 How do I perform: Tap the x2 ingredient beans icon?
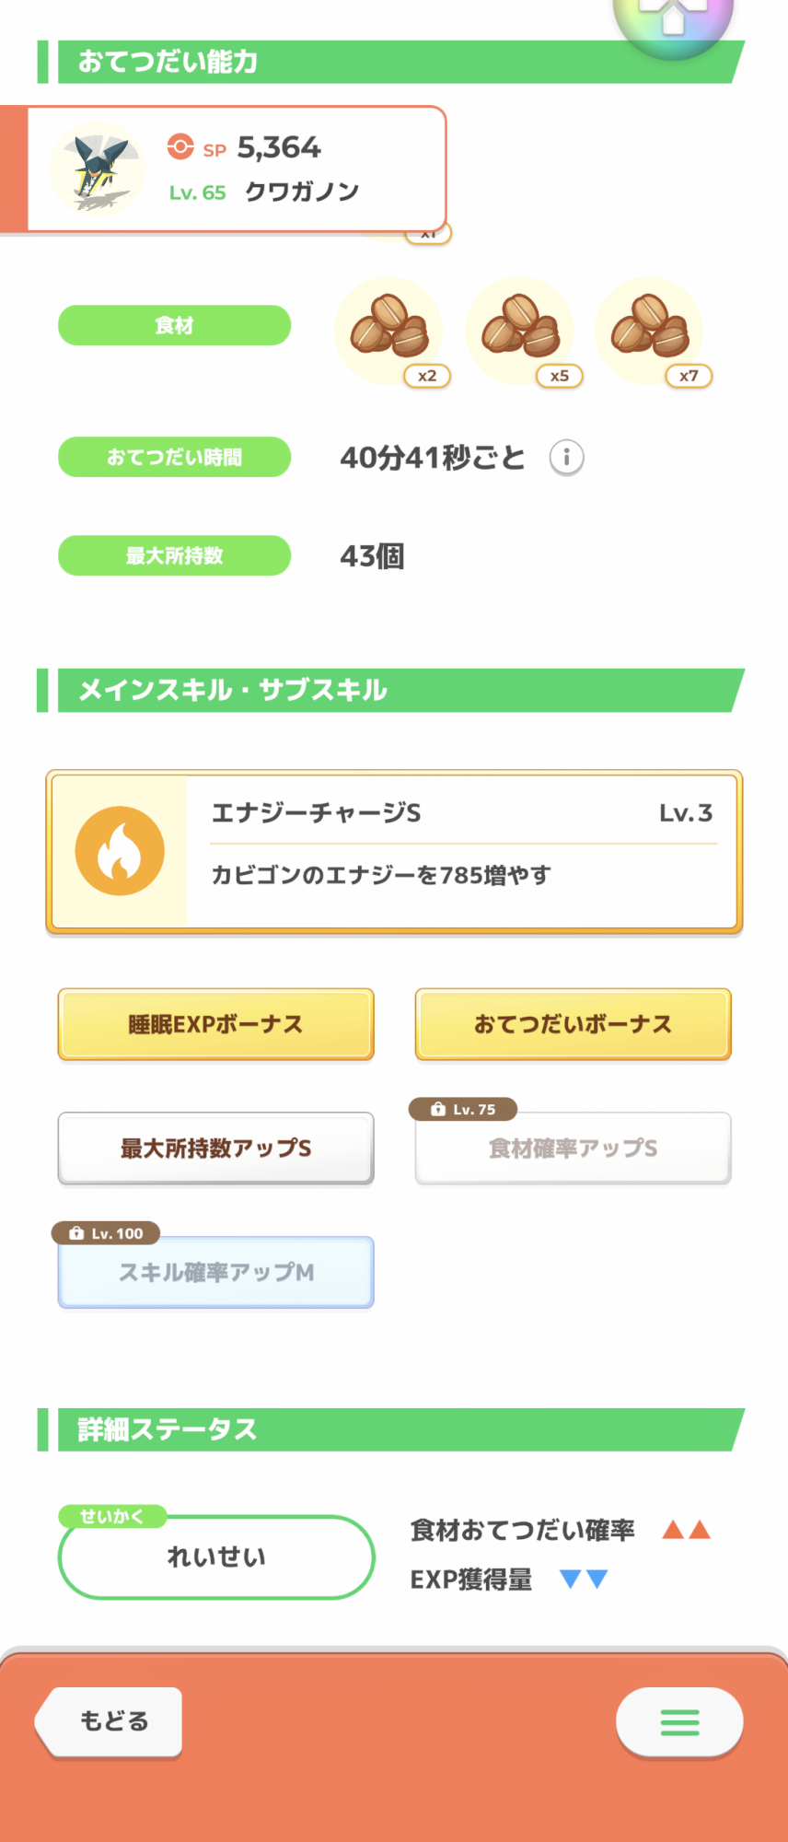point(389,328)
